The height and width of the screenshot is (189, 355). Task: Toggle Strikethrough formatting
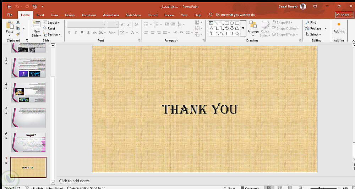(95, 33)
